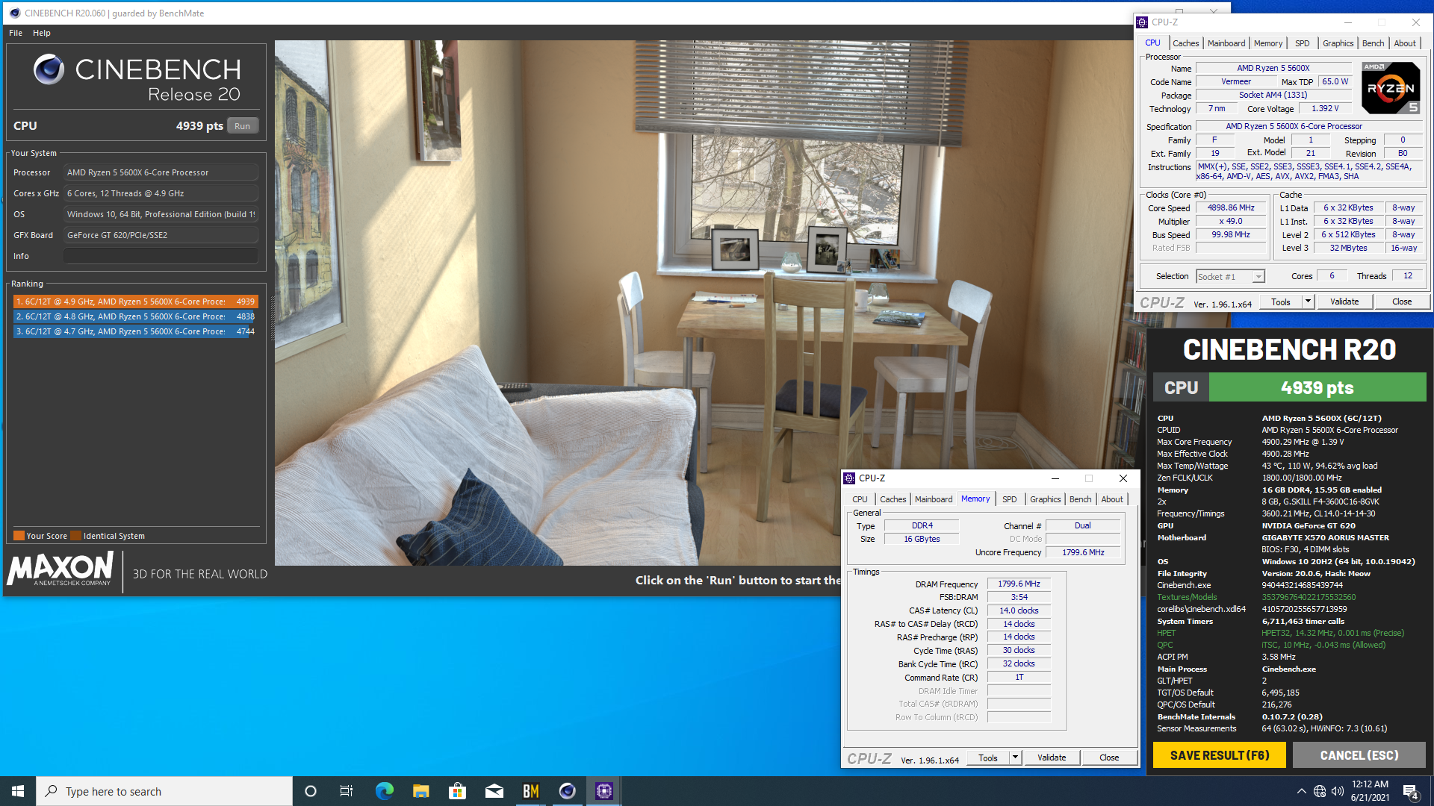Open Task View in the taskbar
Screen dimensions: 1434x806
pos(347,791)
